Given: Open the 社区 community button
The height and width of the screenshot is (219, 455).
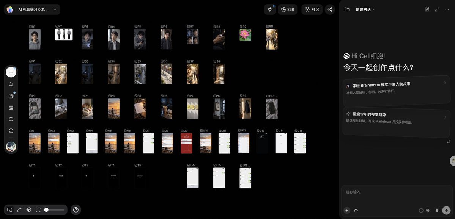Looking at the screenshot, I should (312, 9).
